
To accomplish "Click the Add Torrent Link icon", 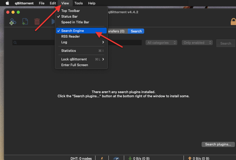I will [13, 22].
